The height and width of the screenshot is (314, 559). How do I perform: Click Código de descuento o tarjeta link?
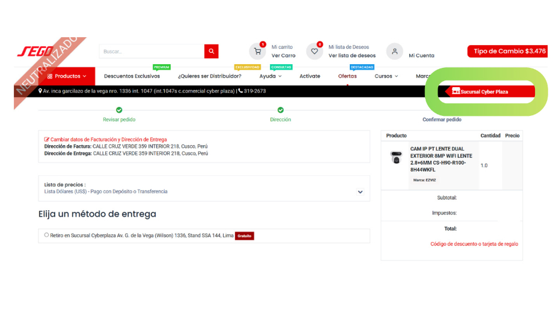(x=474, y=244)
